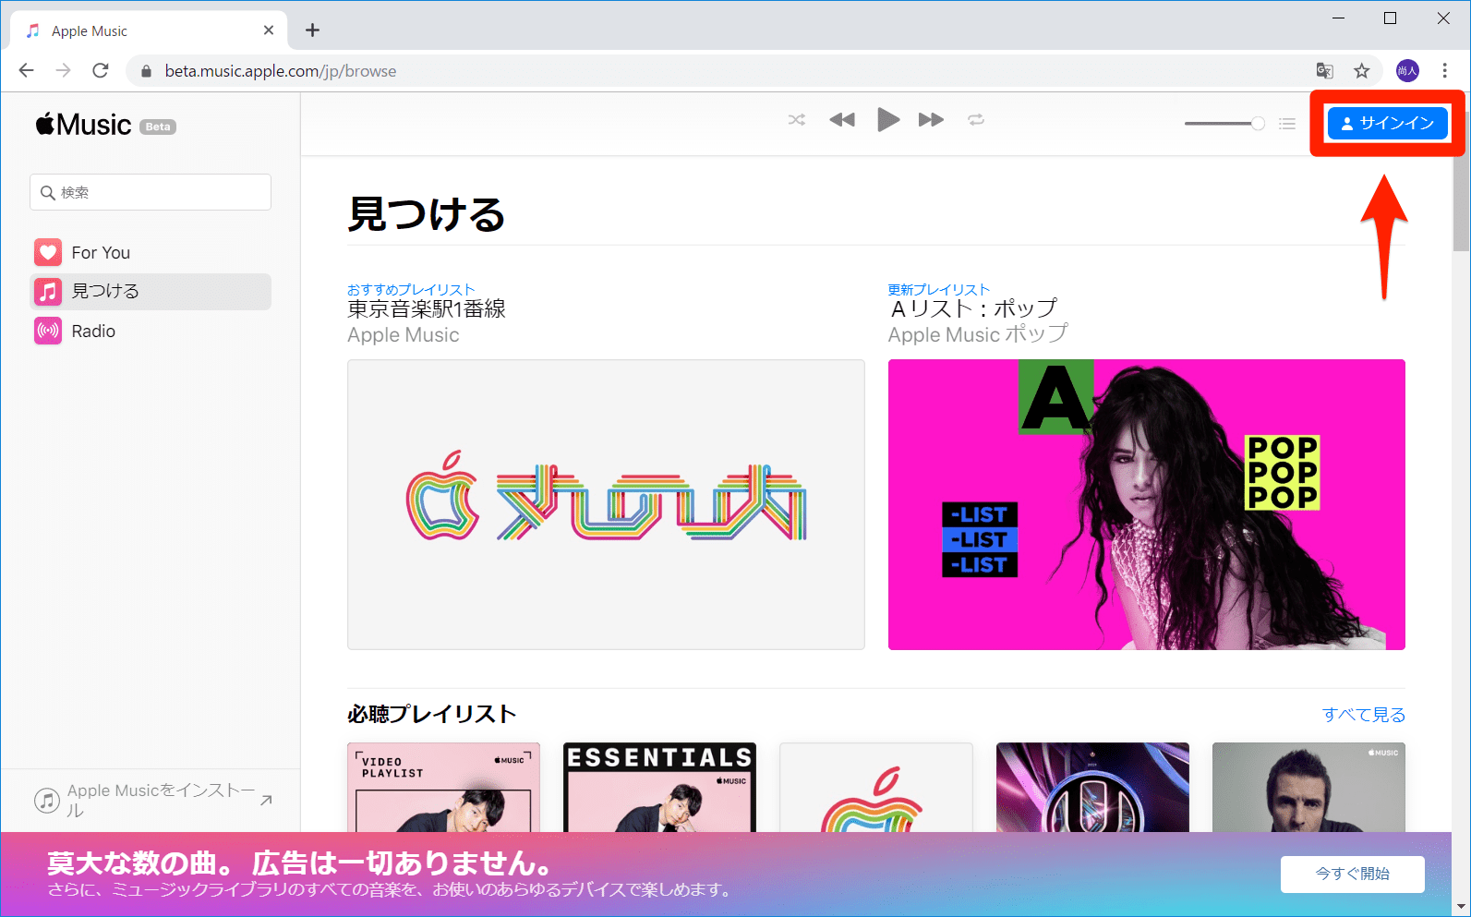Click the site padlock icon
This screenshot has width=1471, height=917.
(x=146, y=71)
